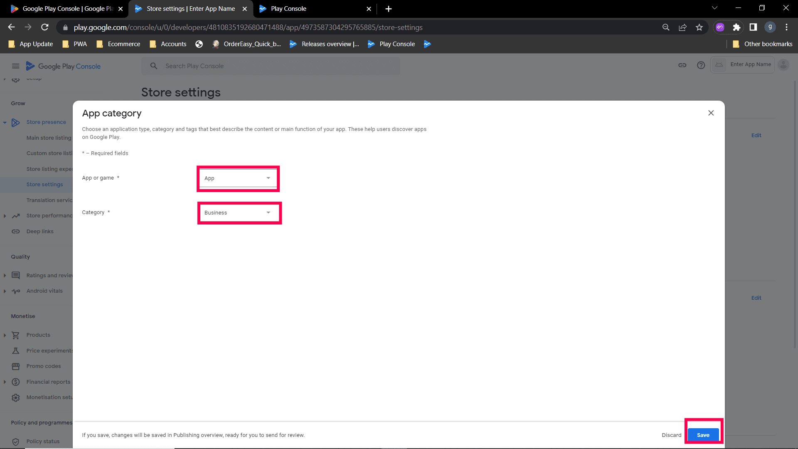Viewport: 798px width, 449px height.
Task: Click the Discard button
Action: (671, 435)
